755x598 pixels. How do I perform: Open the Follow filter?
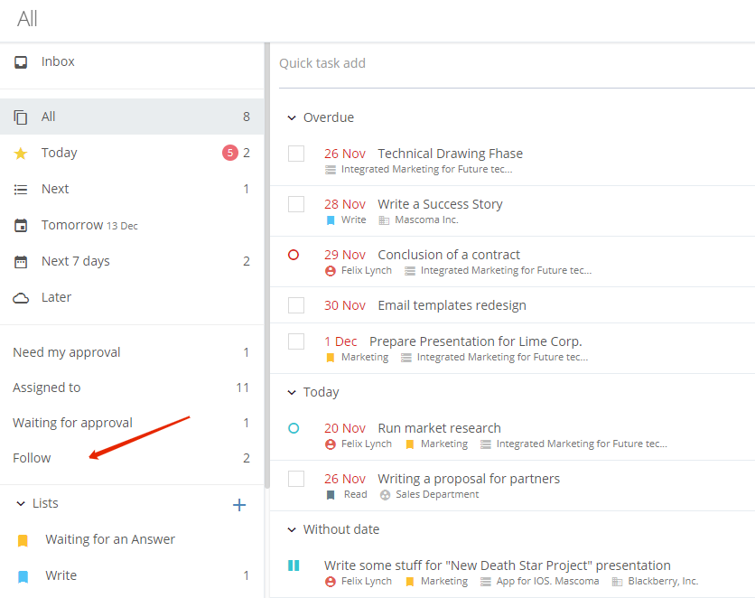[132, 458]
